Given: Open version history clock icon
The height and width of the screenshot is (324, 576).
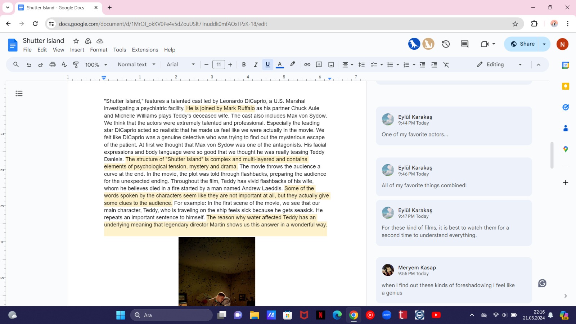Looking at the screenshot, I should [x=446, y=44].
